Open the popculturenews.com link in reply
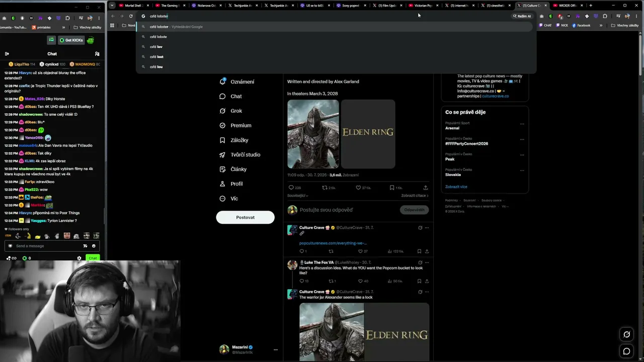This screenshot has width=644, height=362. tap(333, 243)
